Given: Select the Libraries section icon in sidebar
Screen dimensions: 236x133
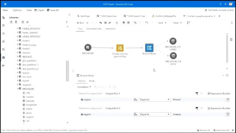Looking at the screenshot, I should [x=3, y=58].
